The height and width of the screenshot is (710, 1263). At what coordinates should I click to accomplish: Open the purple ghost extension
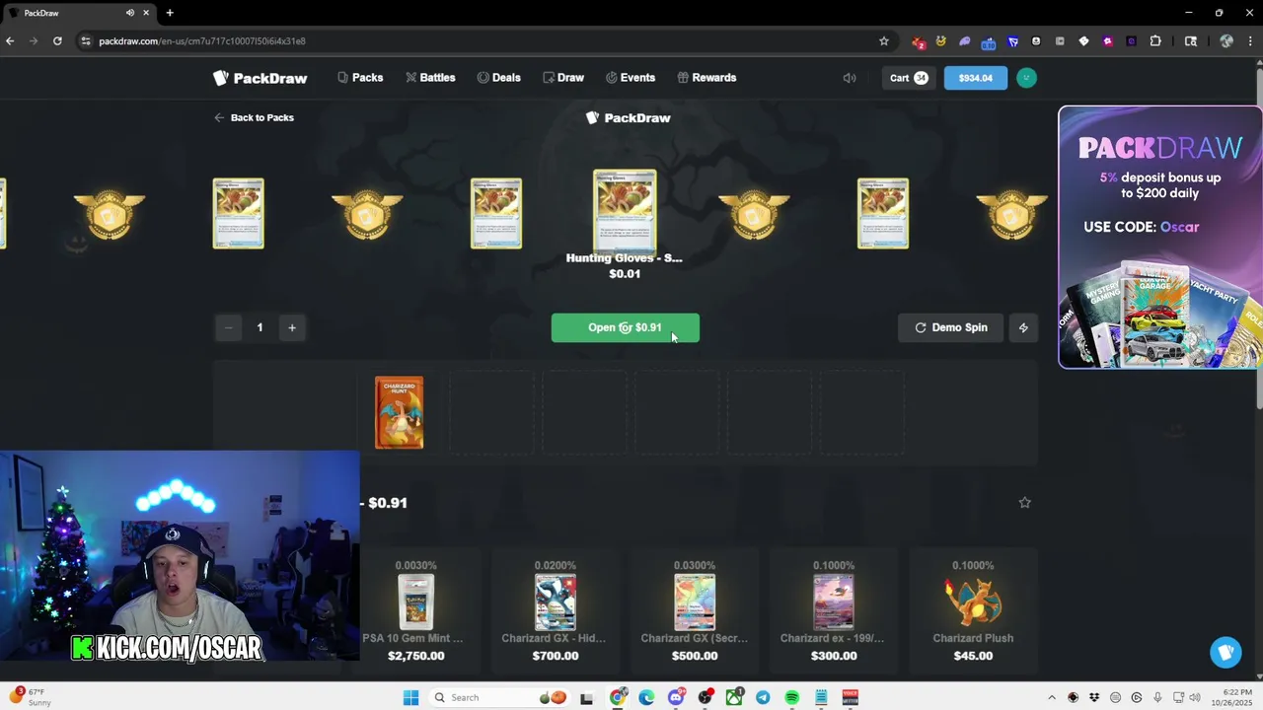965,41
